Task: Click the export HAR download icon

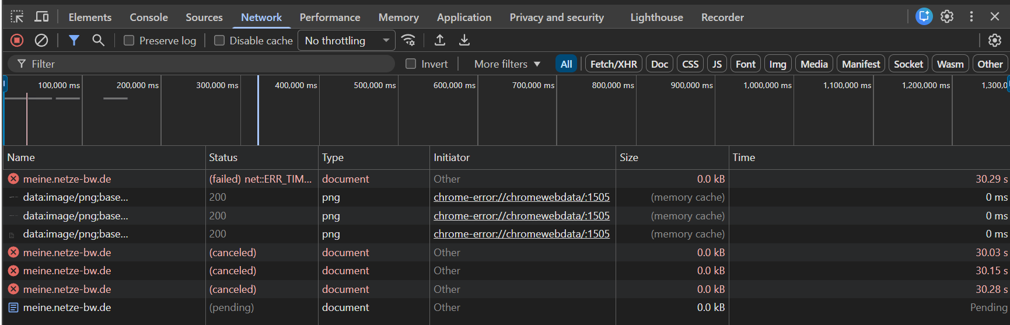Action: click(464, 40)
